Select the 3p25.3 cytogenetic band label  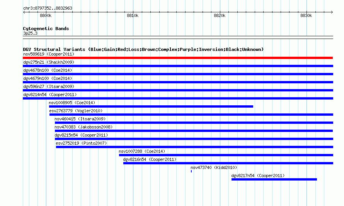coord(30,33)
